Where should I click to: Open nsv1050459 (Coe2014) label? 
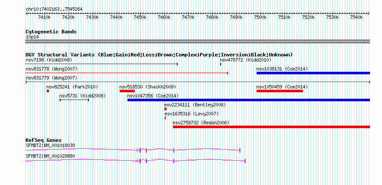(x=282, y=87)
